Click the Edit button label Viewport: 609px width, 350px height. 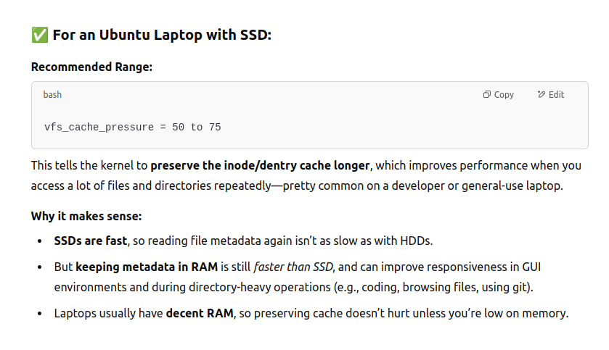(x=556, y=95)
